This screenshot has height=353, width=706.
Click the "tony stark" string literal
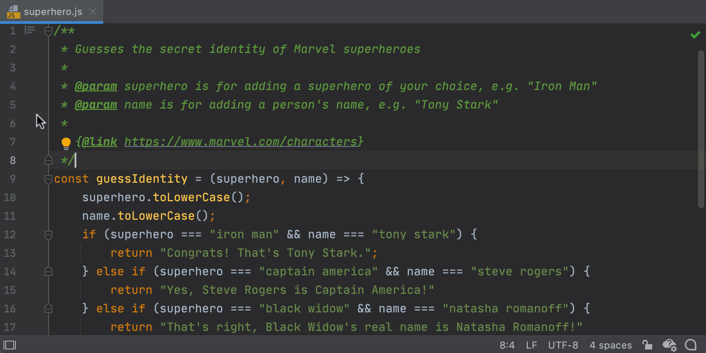point(414,234)
